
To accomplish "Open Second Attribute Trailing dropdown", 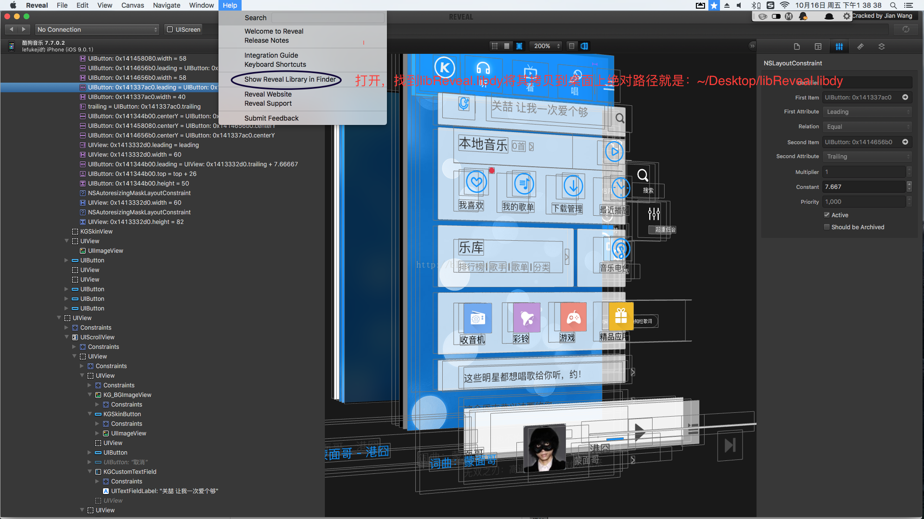I will [867, 157].
